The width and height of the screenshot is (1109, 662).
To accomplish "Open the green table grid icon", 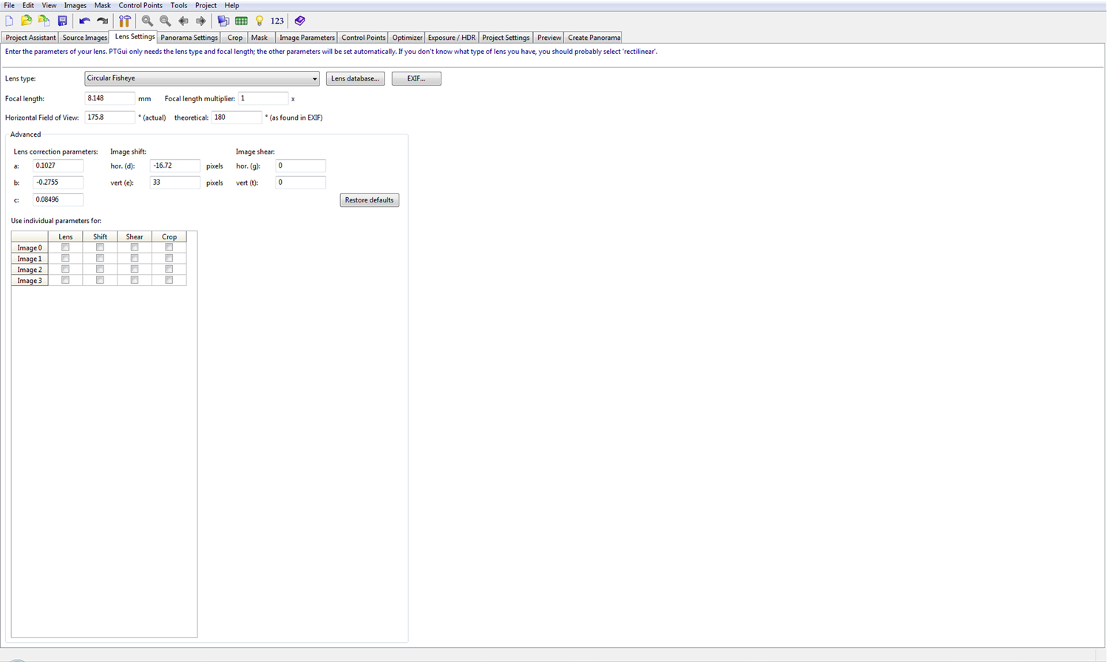I will tap(241, 21).
